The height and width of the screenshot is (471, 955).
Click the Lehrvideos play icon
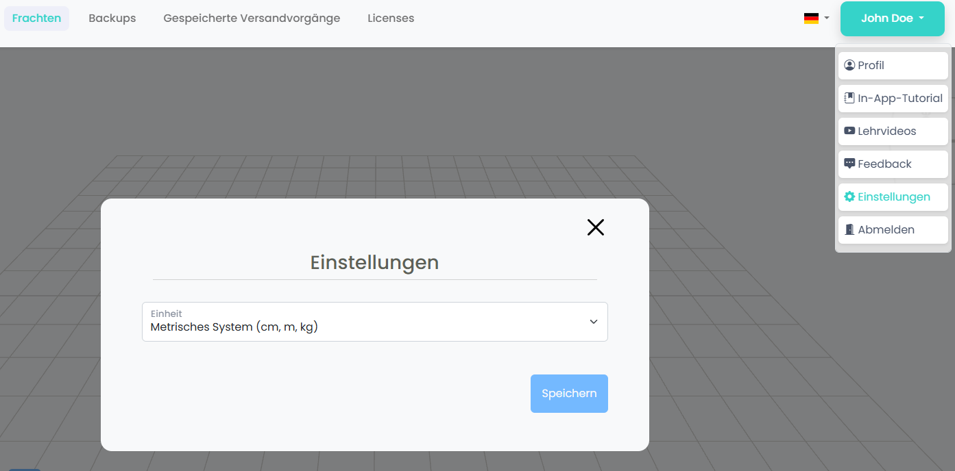coord(849,131)
